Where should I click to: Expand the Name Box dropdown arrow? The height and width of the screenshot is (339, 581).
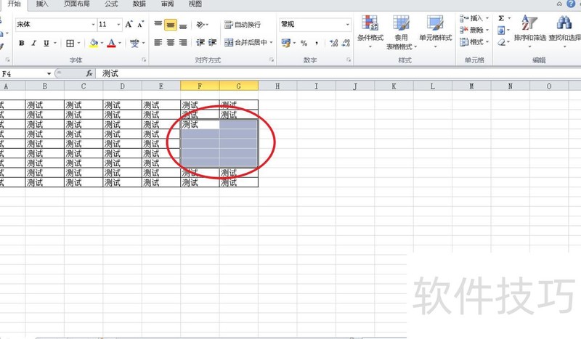pyautogui.click(x=49, y=74)
